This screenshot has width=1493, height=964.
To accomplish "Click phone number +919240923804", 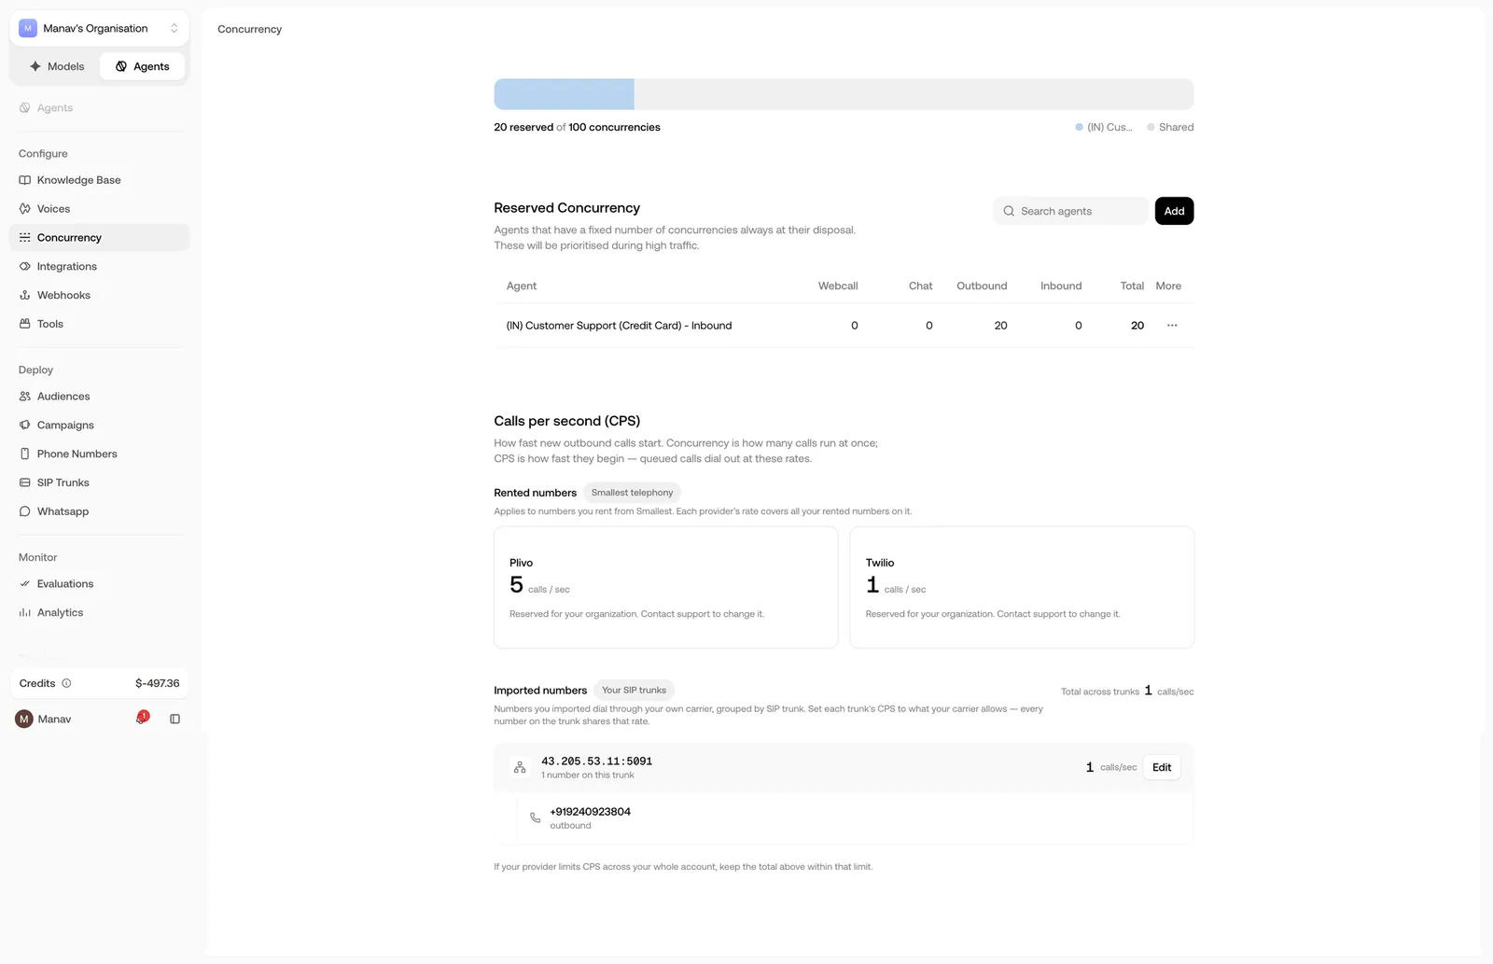I will [590, 812].
